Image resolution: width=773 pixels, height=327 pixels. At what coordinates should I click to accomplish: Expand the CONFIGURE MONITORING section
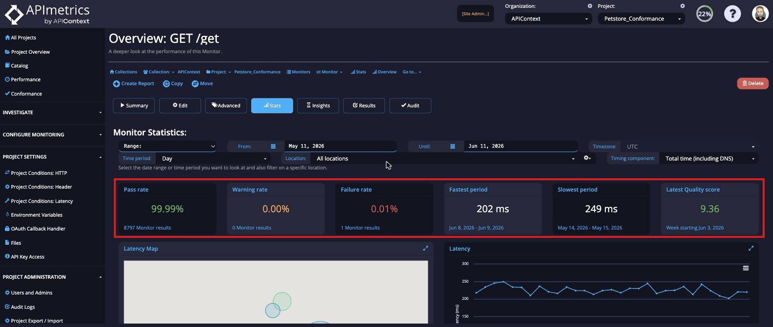(x=52, y=134)
